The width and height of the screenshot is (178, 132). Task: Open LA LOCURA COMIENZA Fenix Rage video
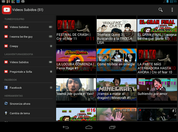(76, 60)
